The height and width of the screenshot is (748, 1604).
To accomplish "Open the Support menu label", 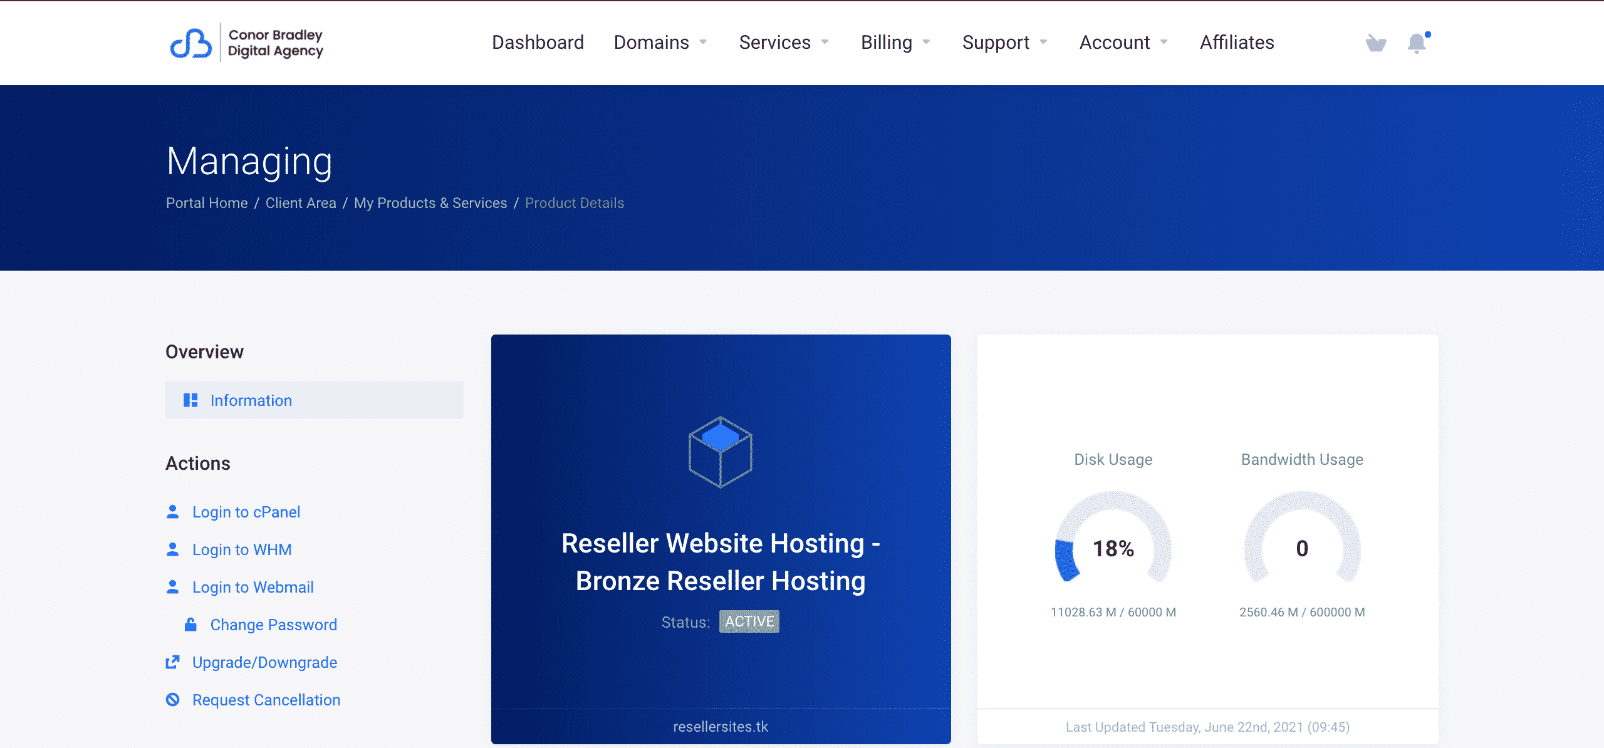I will coord(996,42).
